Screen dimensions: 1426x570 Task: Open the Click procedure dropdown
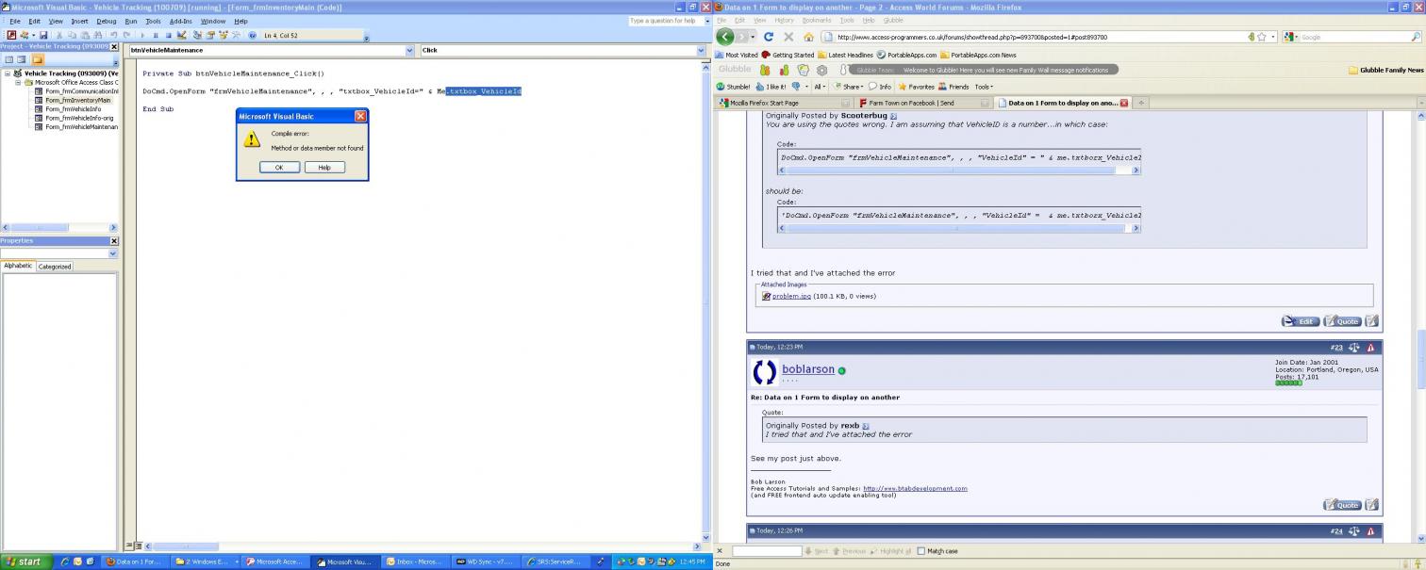(702, 50)
